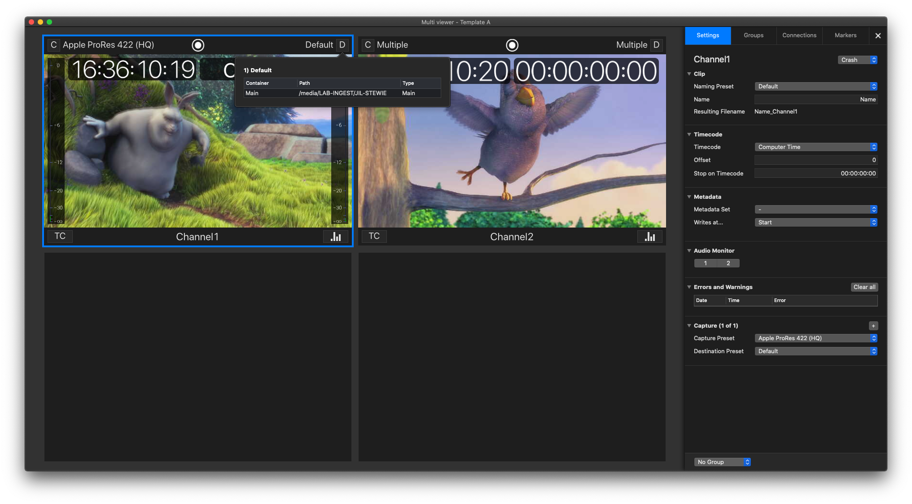Add a capture with the plus icon
912x504 pixels.
873,326
